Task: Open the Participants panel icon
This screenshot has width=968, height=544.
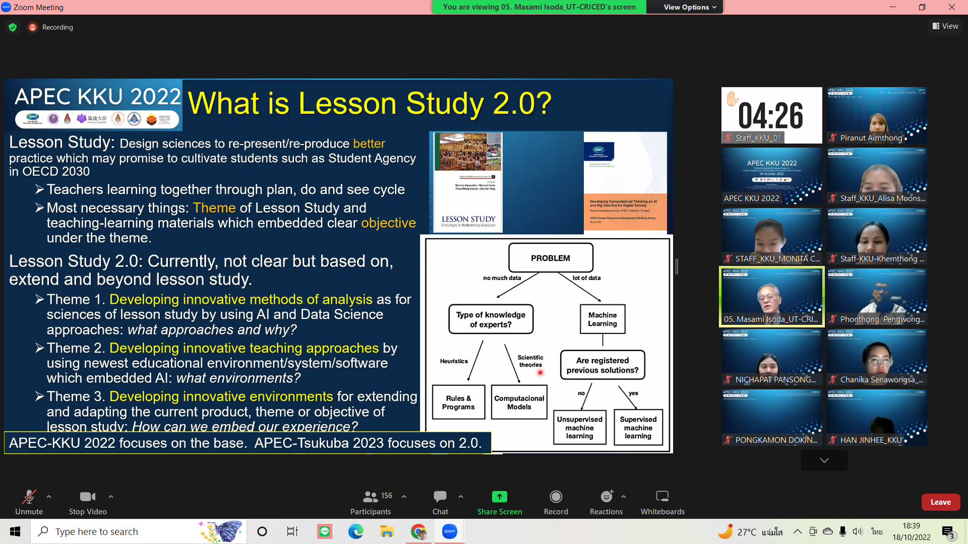Action: click(371, 497)
